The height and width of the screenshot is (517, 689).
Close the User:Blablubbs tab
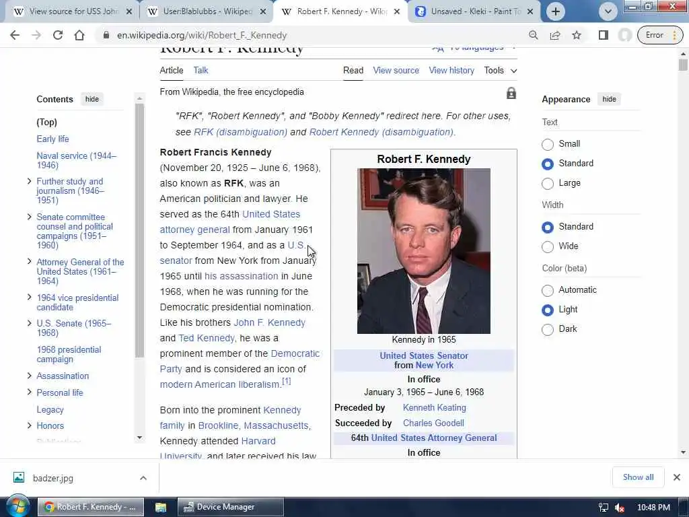(x=263, y=11)
